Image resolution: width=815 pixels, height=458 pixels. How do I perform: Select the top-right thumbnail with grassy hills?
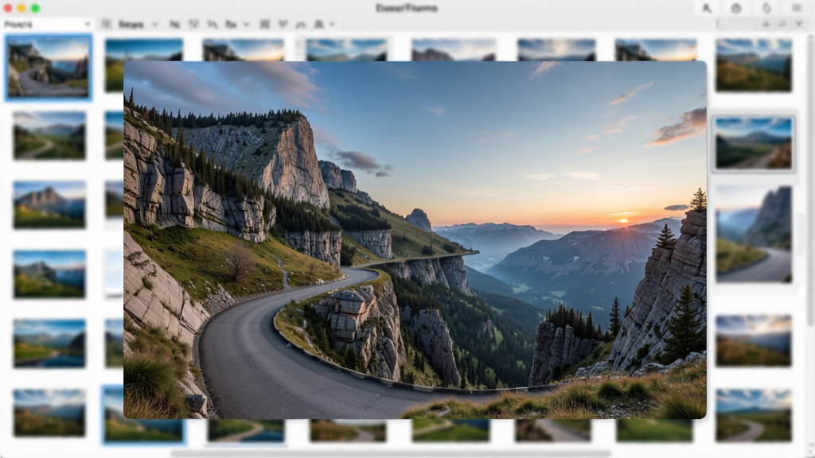click(754, 65)
